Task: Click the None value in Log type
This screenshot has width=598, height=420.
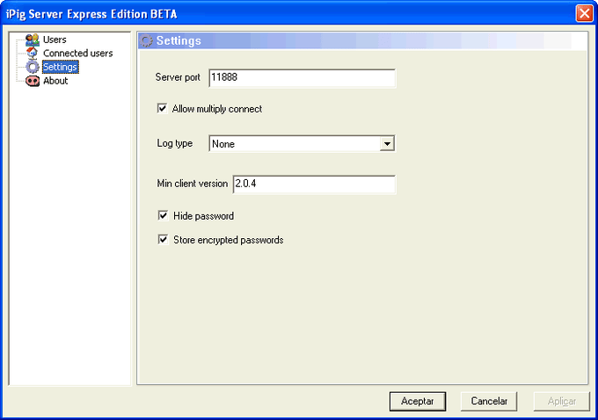Action: 223,144
